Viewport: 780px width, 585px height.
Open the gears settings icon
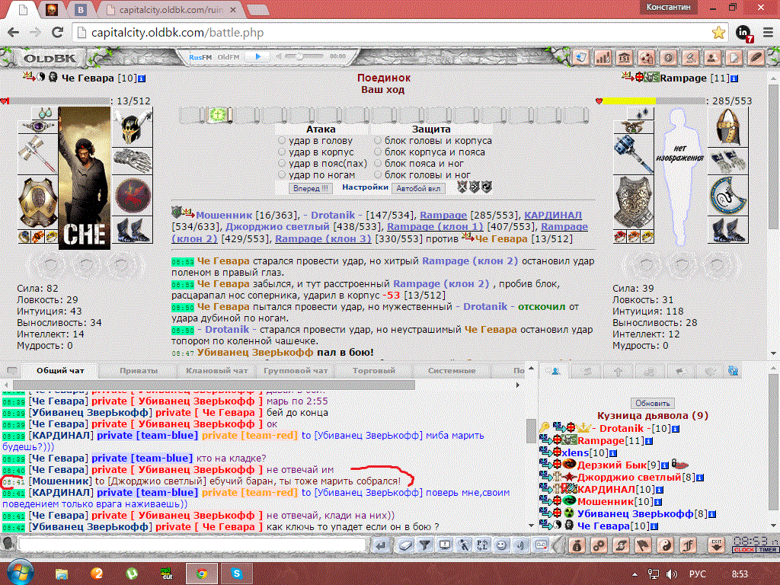click(599, 545)
